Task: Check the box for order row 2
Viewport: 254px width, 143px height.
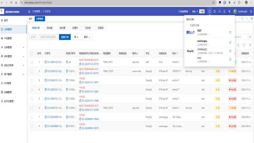Action: click(32, 71)
